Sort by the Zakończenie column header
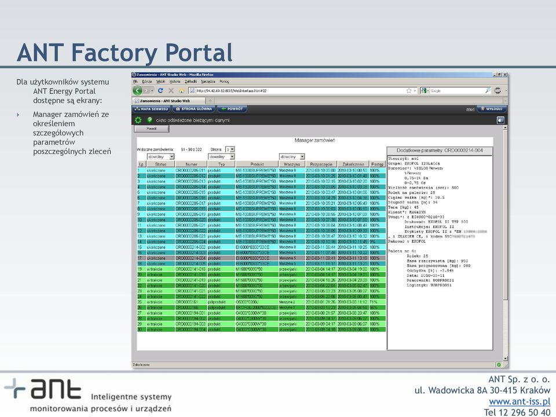 point(353,164)
